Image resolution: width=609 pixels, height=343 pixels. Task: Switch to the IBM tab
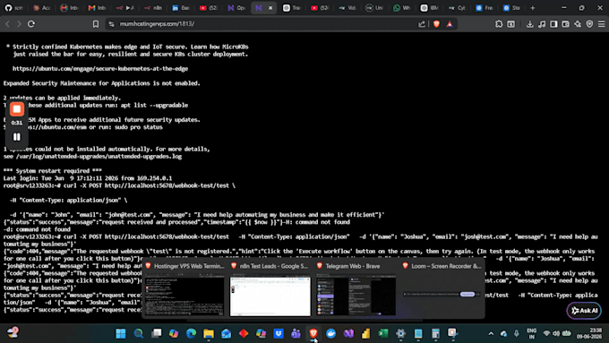tap(430, 8)
